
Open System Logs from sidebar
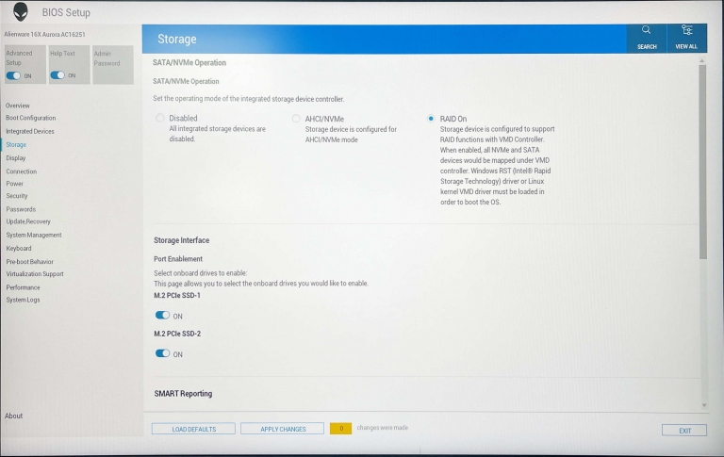click(23, 300)
